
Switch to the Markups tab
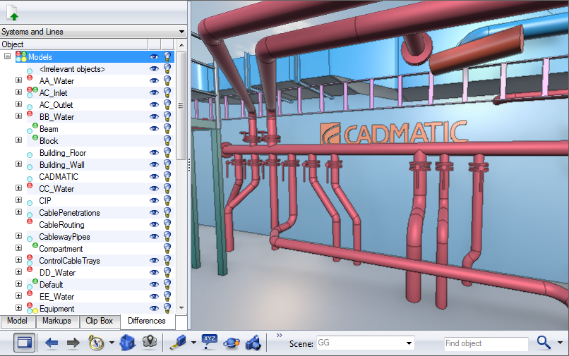coord(56,321)
